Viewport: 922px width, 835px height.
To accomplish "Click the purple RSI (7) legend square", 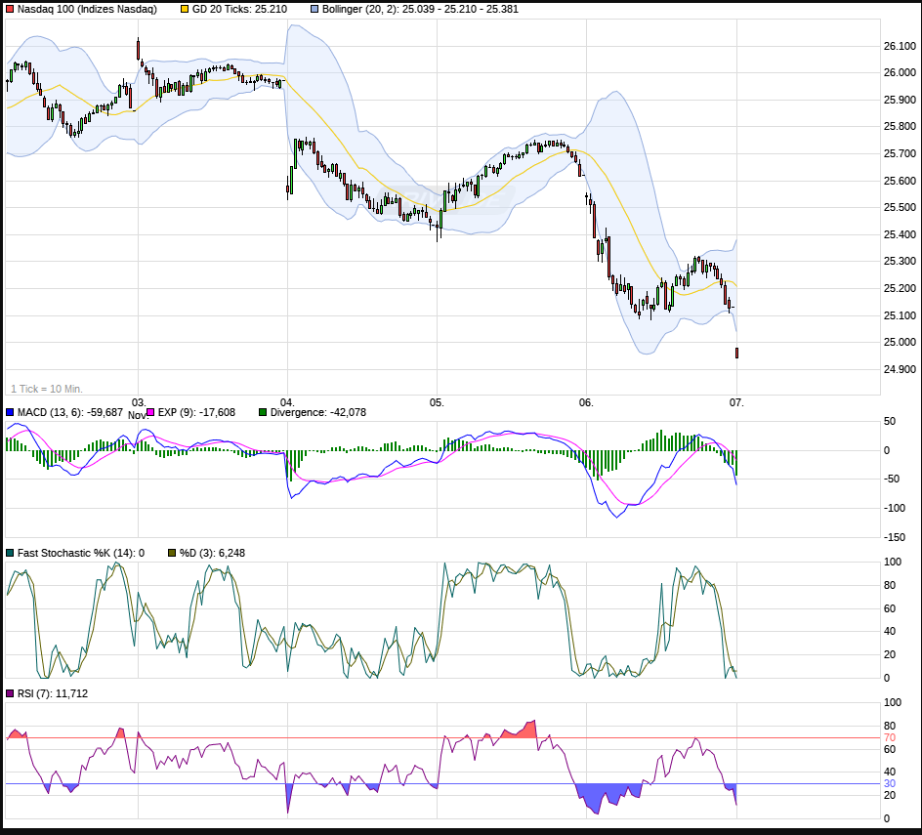I will tap(11, 693).
